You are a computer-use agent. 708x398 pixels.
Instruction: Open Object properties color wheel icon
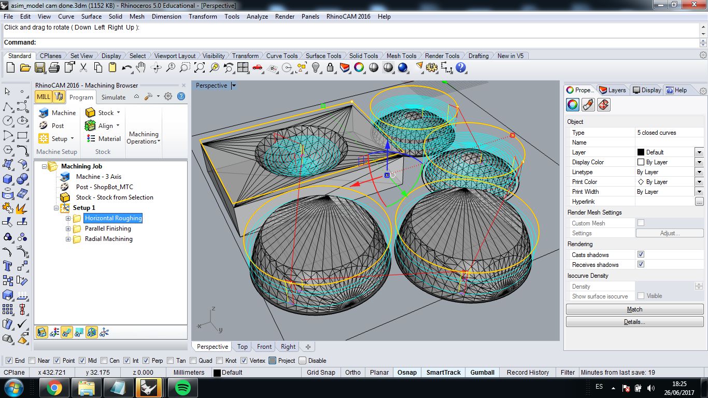coord(572,105)
